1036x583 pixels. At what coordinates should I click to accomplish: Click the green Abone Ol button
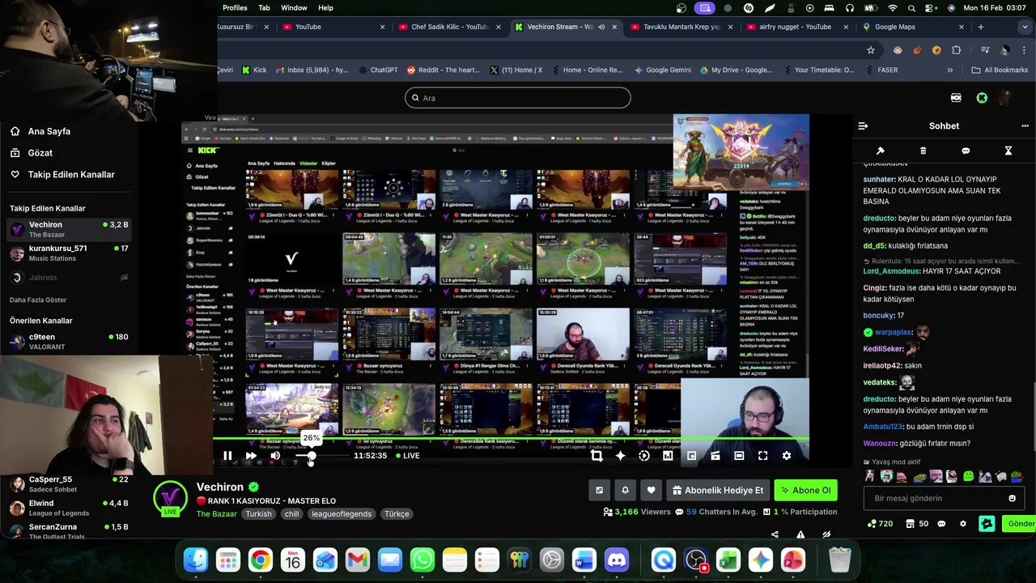805,490
